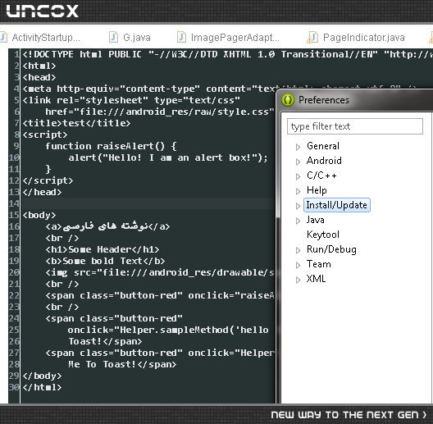Expand the Help preferences node
This screenshot has height=424, width=433.
click(298, 191)
